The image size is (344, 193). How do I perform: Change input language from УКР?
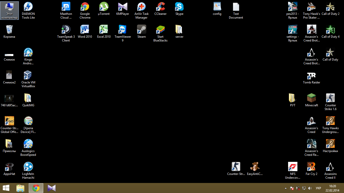pos(318,188)
